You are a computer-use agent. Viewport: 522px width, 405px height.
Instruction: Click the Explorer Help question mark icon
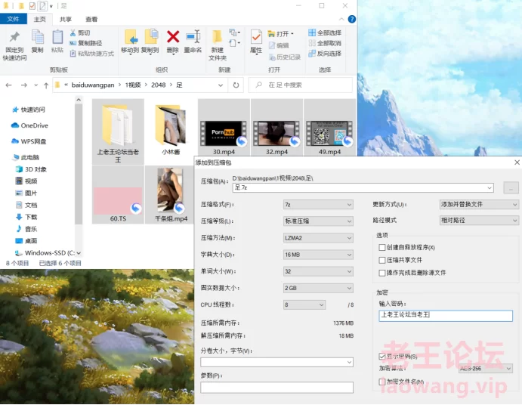351,19
